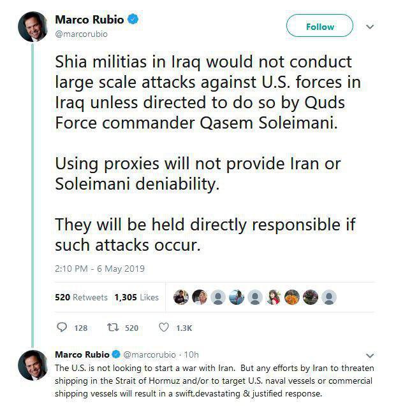Viewport: 396px width, 406px height.
Task: Open Marco Rubio's large profile photo
Action: click(33, 25)
